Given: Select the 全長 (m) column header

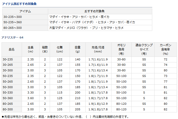Looking at the screenshot, I should [31, 49].
